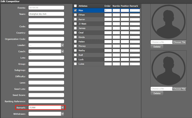Enable the checkbox for JJ Watt
The image size is (192, 118).
(75, 24)
